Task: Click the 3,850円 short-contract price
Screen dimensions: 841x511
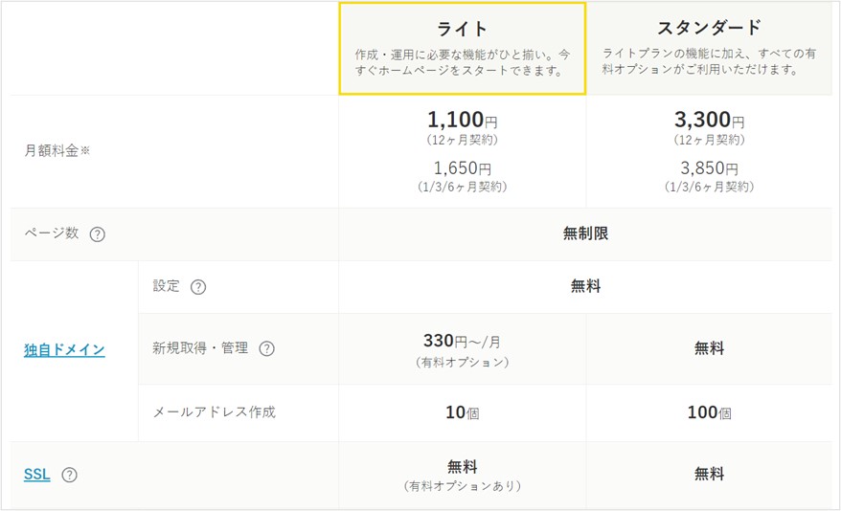Action: tap(709, 168)
